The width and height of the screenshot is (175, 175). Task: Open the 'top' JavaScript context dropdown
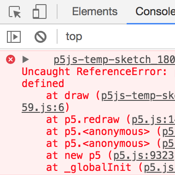(74, 37)
